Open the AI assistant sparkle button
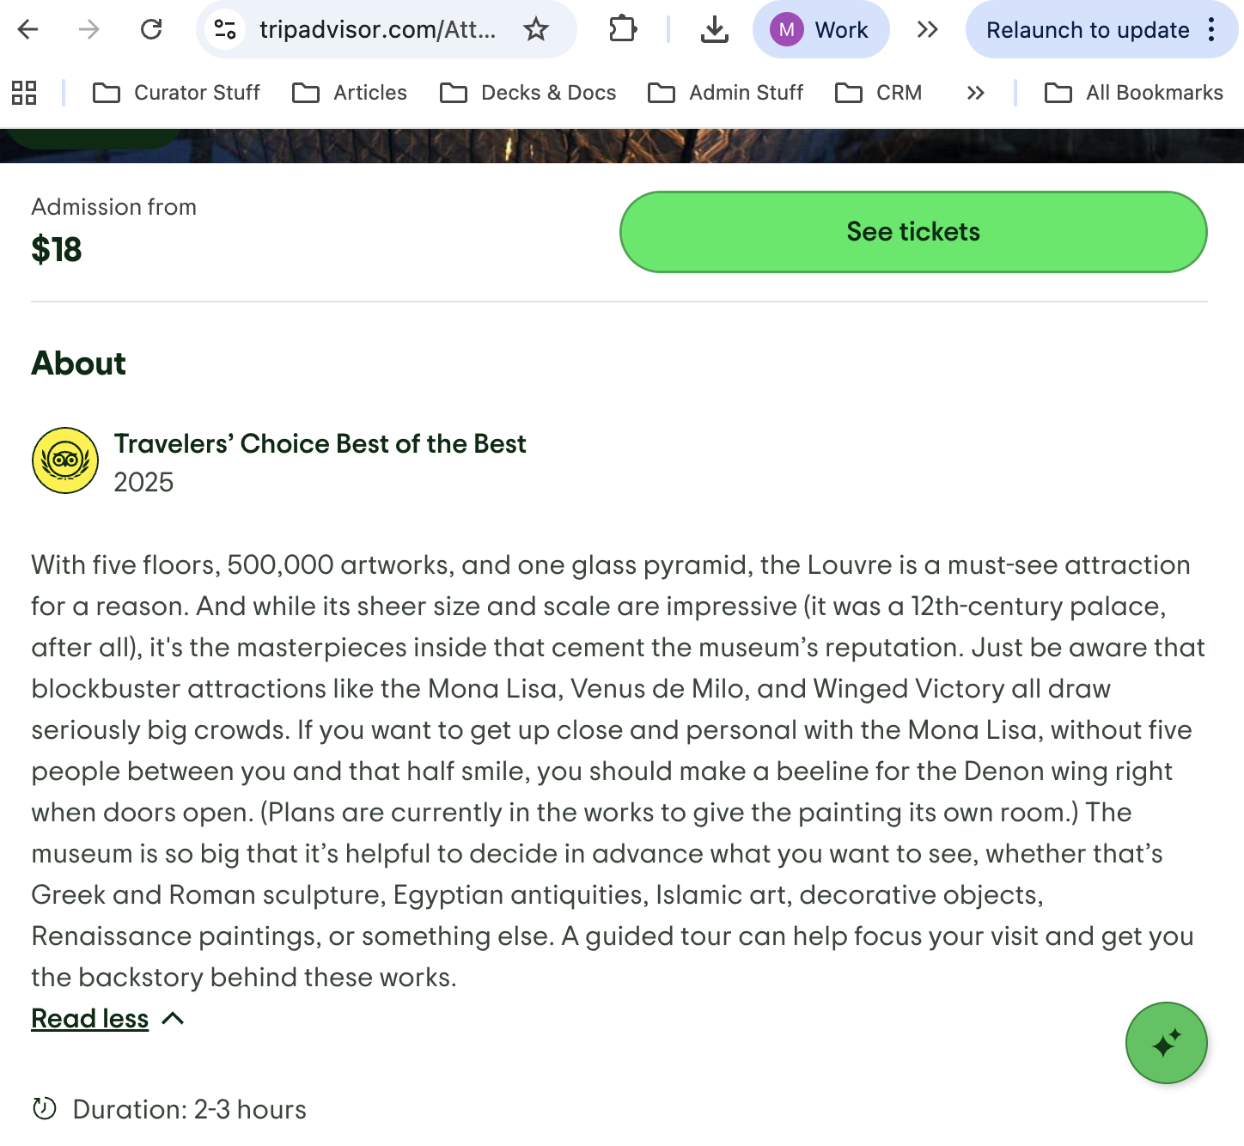The image size is (1244, 1146). (x=1167, y=1043)
